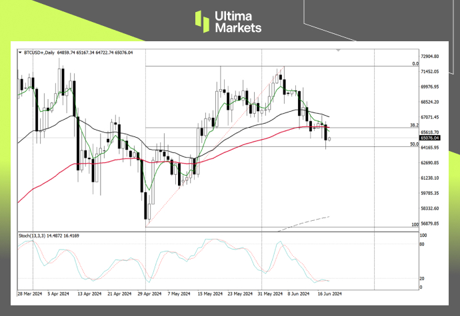This screenshot has height=316, width=460.
Task: Click the stochastic 80 level label
Action: click(423, 244)
